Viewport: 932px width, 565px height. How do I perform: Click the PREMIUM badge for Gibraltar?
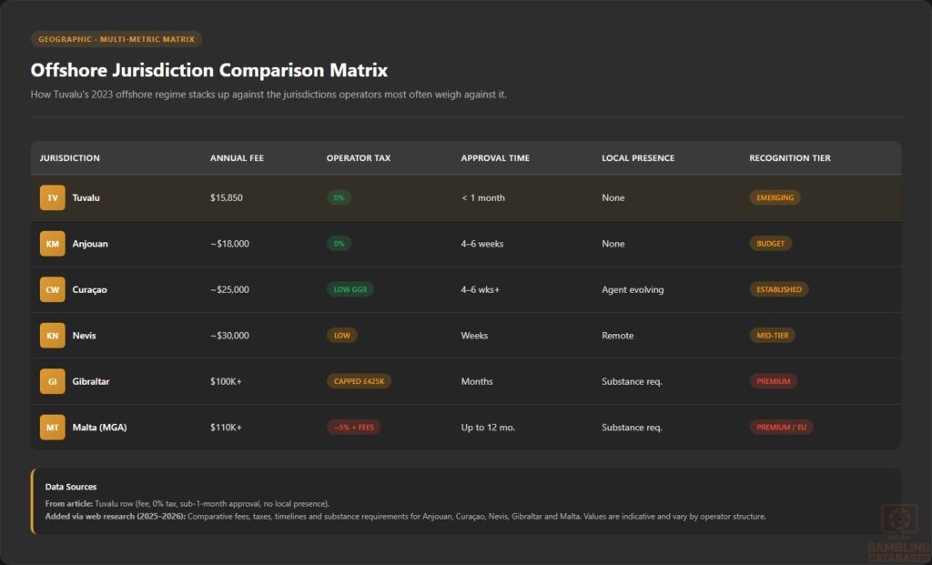pyautogui.click(x=774, y=381)
